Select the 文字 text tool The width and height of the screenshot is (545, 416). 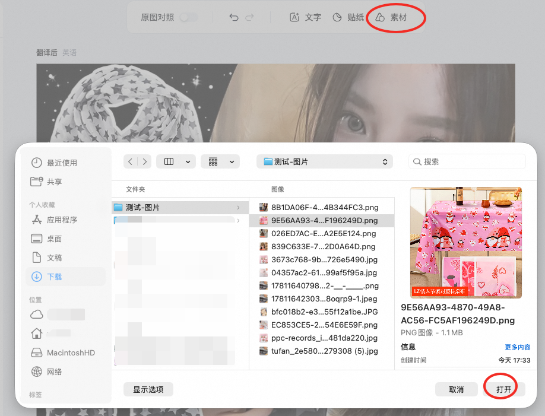pos(306,17)
